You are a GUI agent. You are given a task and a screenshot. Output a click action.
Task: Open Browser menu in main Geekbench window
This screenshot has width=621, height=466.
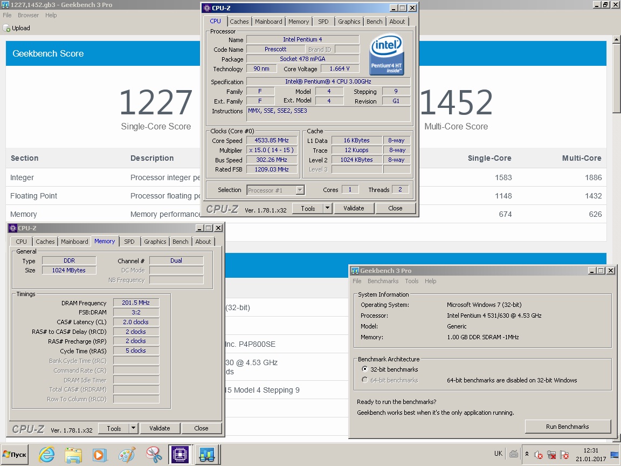[28, 15]
